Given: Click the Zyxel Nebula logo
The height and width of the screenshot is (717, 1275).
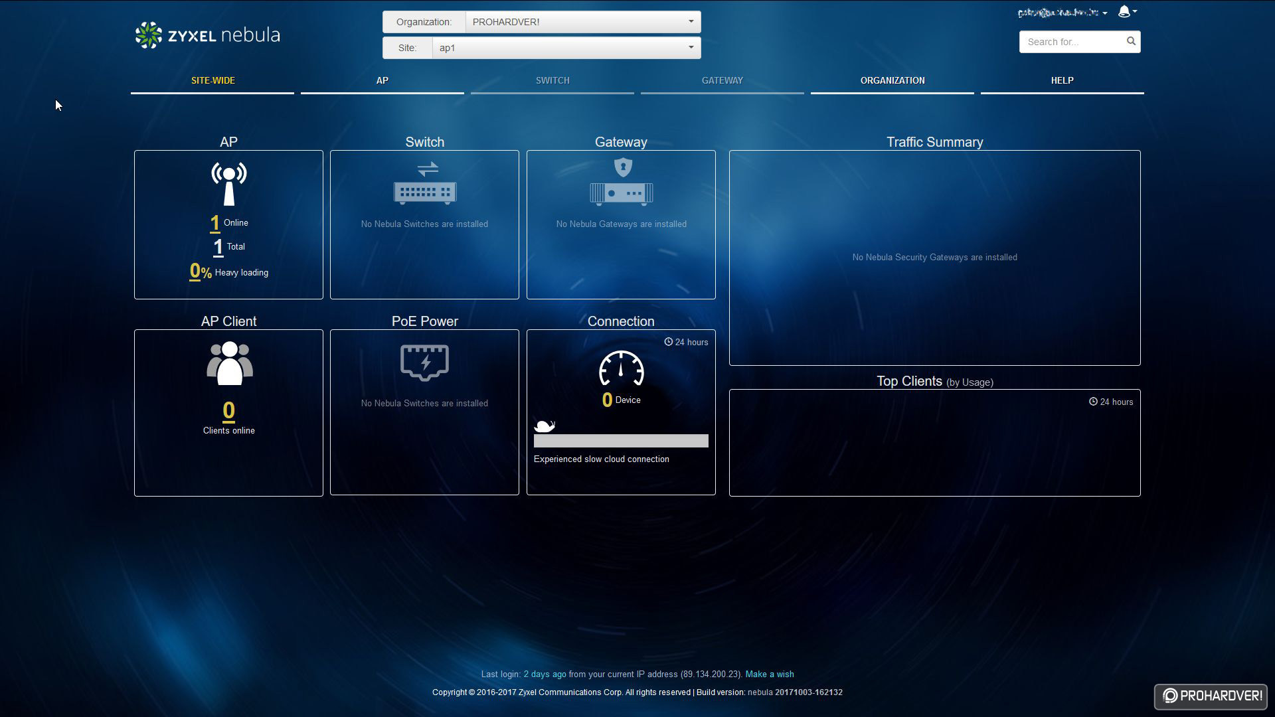Looking at the screenshot, I should [207, 35].
